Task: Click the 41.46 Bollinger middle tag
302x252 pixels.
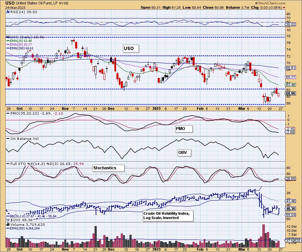Action: click(x=291, y=201)
